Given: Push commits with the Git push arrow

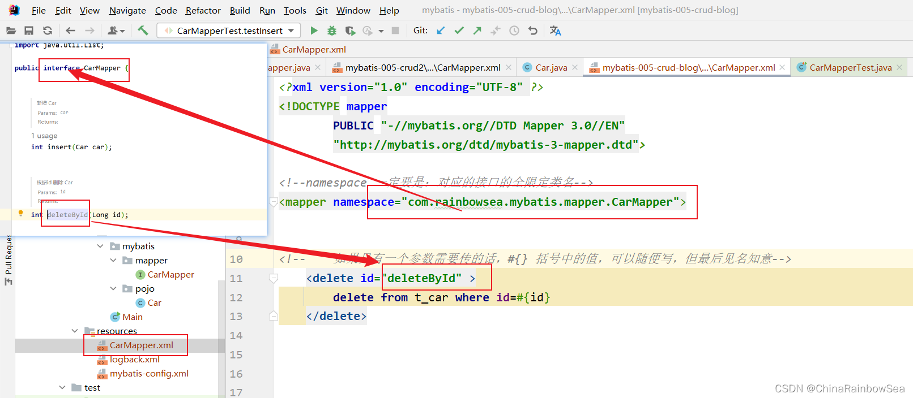Looking at the screenshot, I should pos(477,31).
